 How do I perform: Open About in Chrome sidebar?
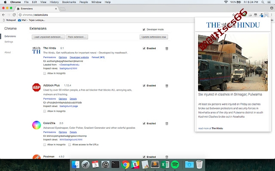click(8, 52)
